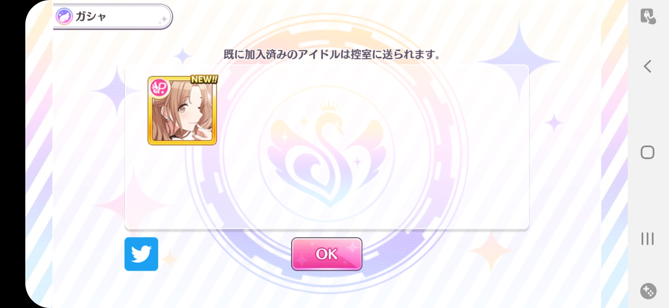The width and height of the screenshot is (669, 308).
Task: Open the newly obtained idol card thumbnail
Action: 182,111
